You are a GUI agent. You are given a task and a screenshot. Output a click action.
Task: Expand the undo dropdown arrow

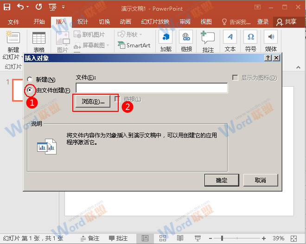[x=29, y=7]
